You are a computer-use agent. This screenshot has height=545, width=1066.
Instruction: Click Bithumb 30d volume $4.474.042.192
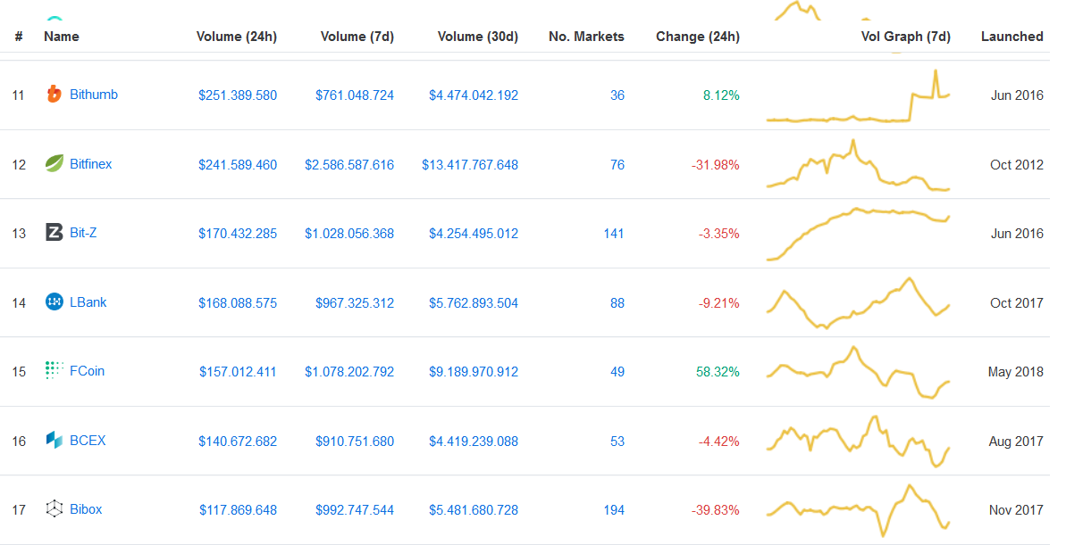click(x=474, y=95)
